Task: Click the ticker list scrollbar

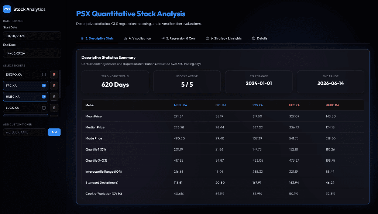Action: click(x=60, y=84)
